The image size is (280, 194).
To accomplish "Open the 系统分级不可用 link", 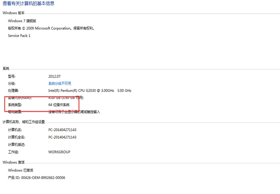I will coord(59,84).
